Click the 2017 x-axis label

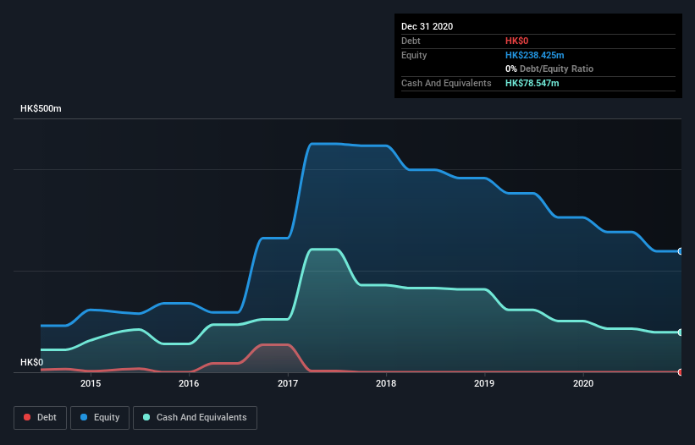pos(288,383)
